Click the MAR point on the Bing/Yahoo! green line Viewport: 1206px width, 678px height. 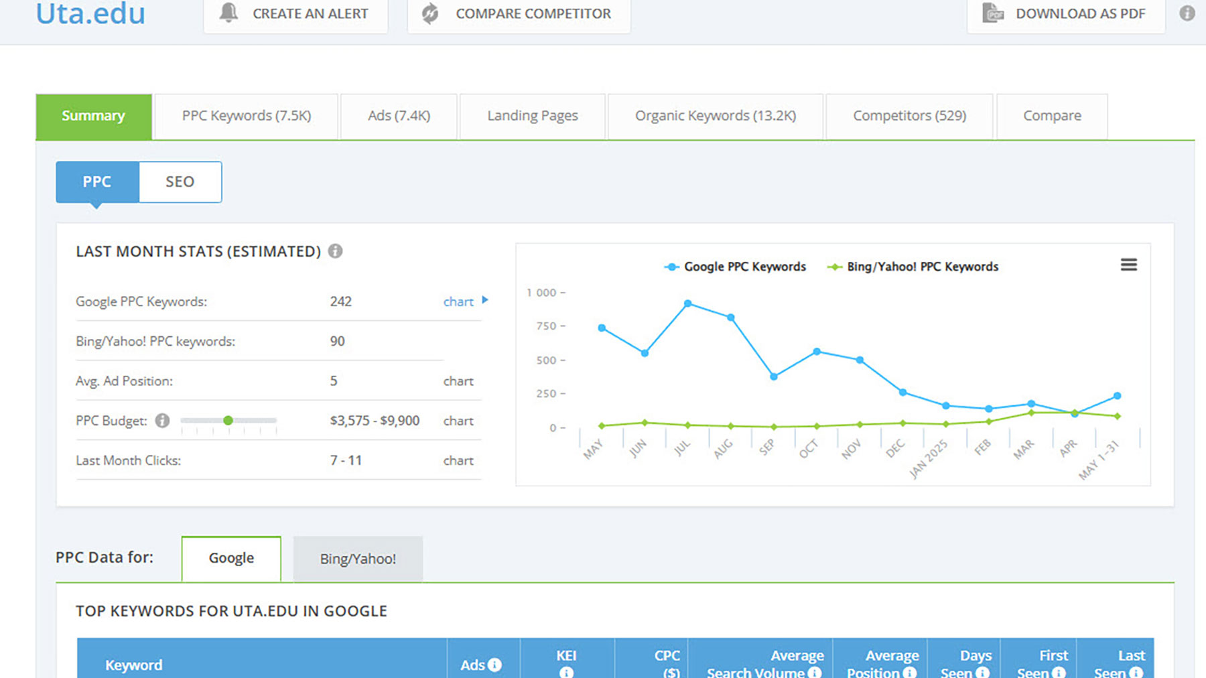coord(1031,413)
